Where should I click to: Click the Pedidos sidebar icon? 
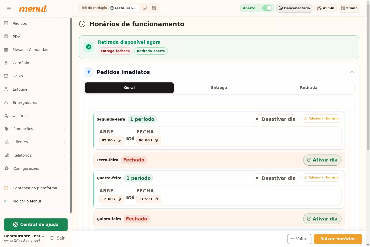[6, 23]
